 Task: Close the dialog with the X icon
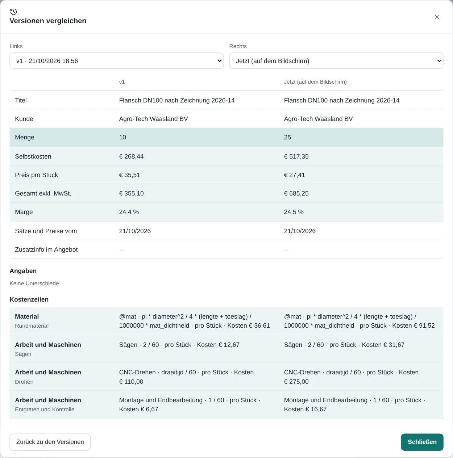pos(437,17)
